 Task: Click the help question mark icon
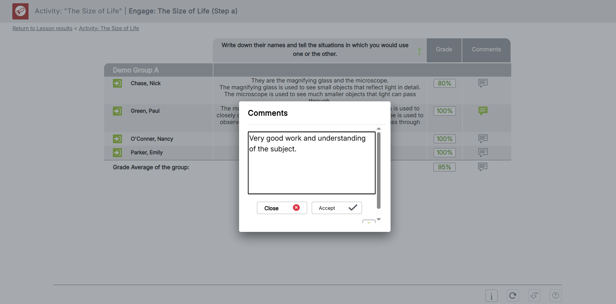point(555,296)
